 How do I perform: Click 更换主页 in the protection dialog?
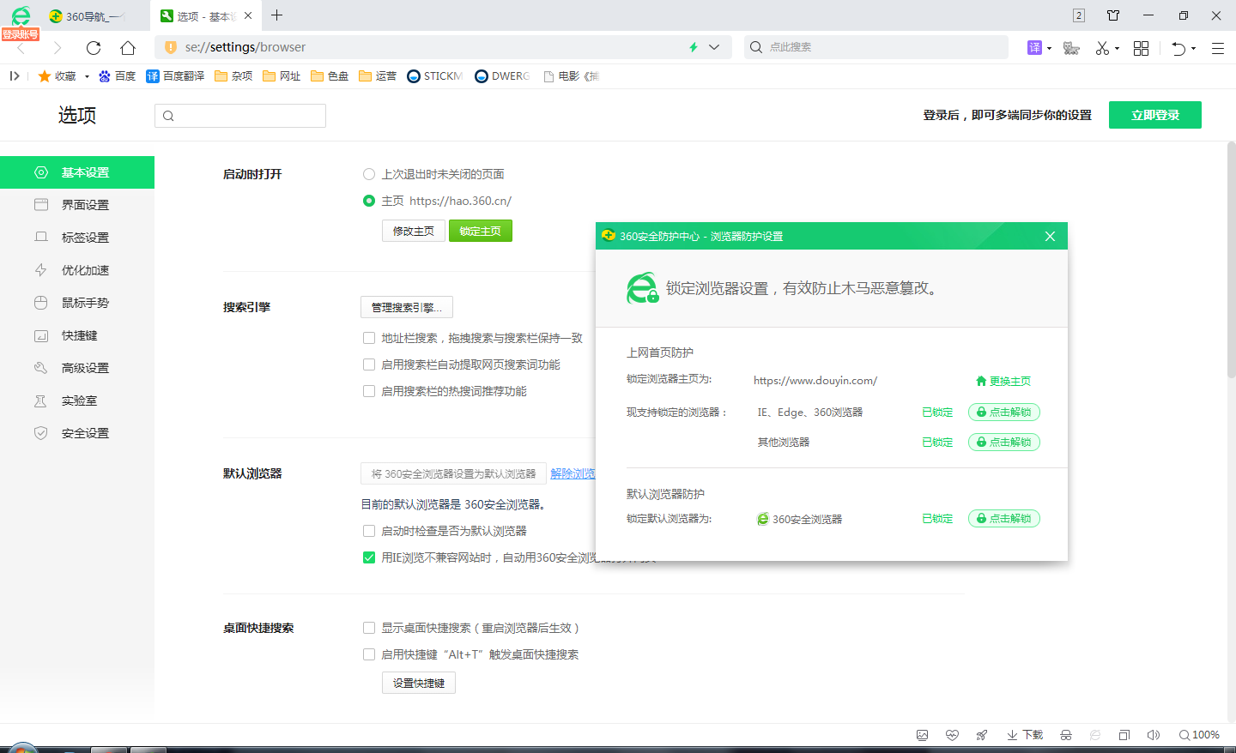(x=1010, y=380)
